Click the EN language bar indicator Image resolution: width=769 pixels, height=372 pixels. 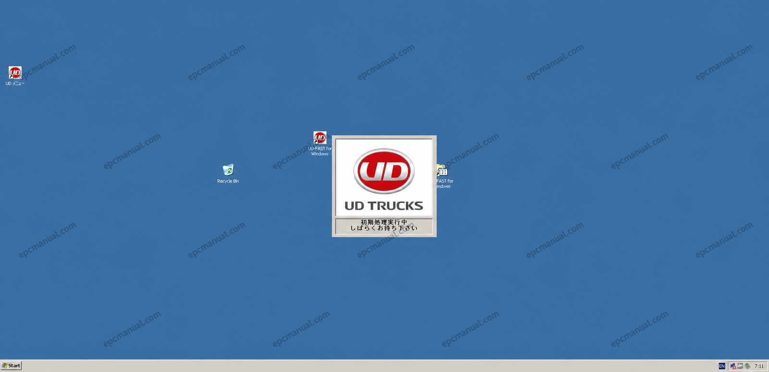pos(721,366)
